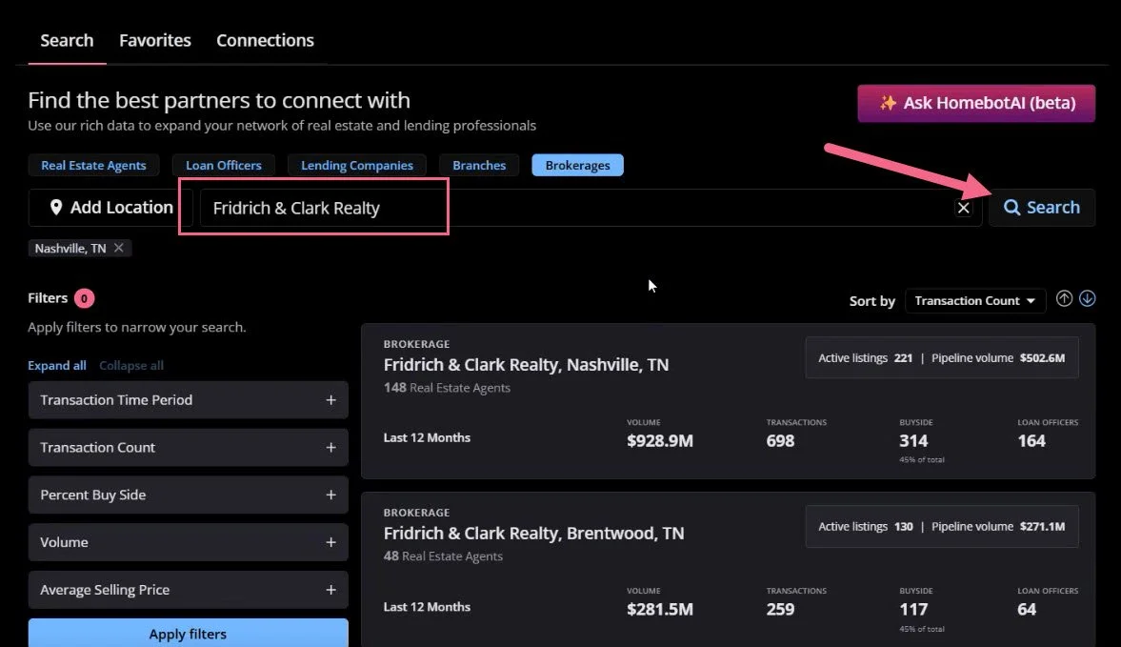The image size is (1121, 647).
Task: Sort results in ascending order arrow
Action: (1064, 299)
